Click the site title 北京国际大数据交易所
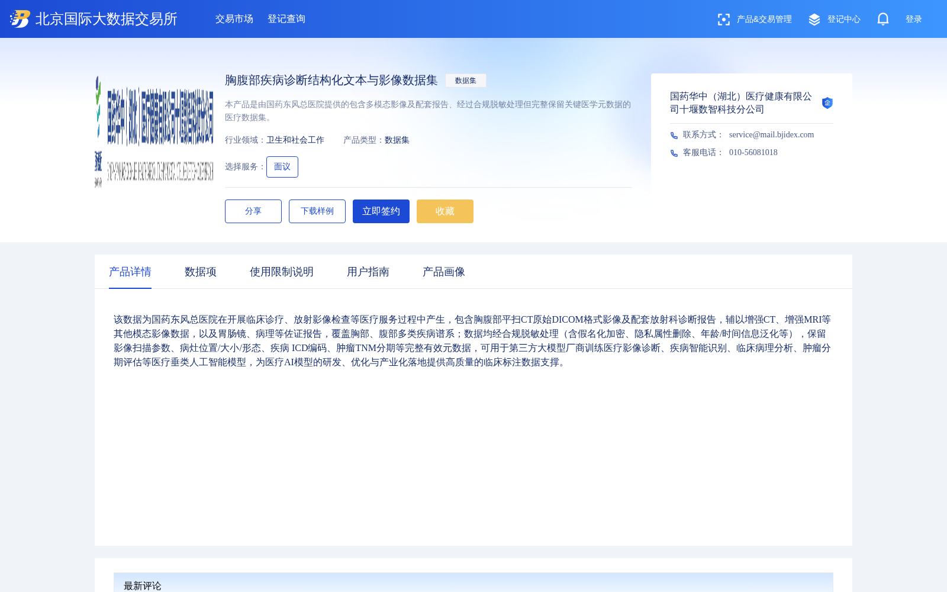Viewport: 947px width, 592px height. click(x=107, y=19)
